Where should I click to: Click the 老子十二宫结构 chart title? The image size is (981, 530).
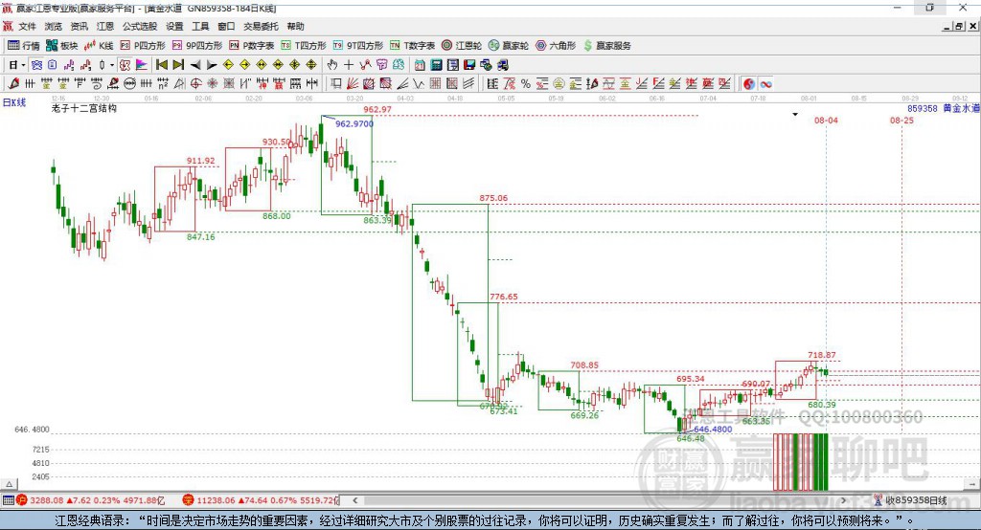84,108
